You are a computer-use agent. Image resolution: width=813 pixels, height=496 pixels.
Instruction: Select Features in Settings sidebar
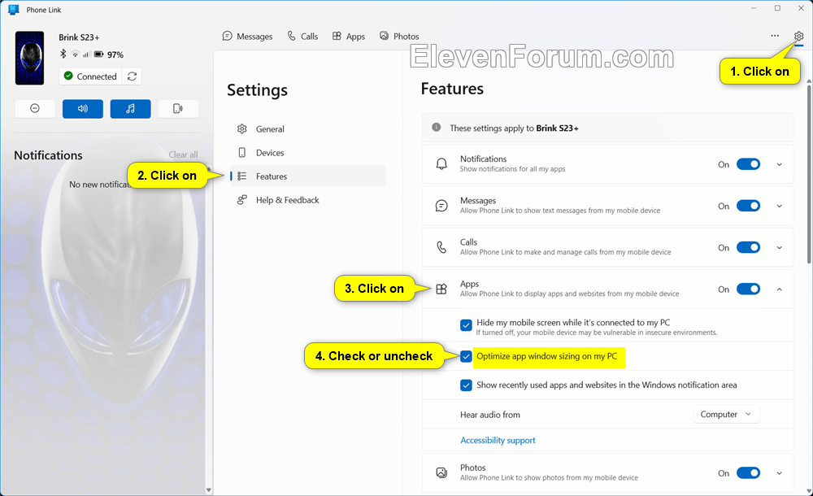(308, 176)
